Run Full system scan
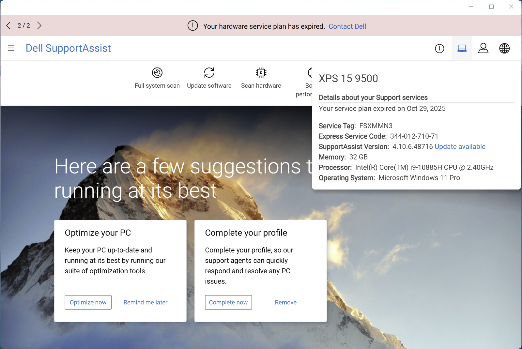This screenshot has height=349, width=522. click(x=157, y=78)
